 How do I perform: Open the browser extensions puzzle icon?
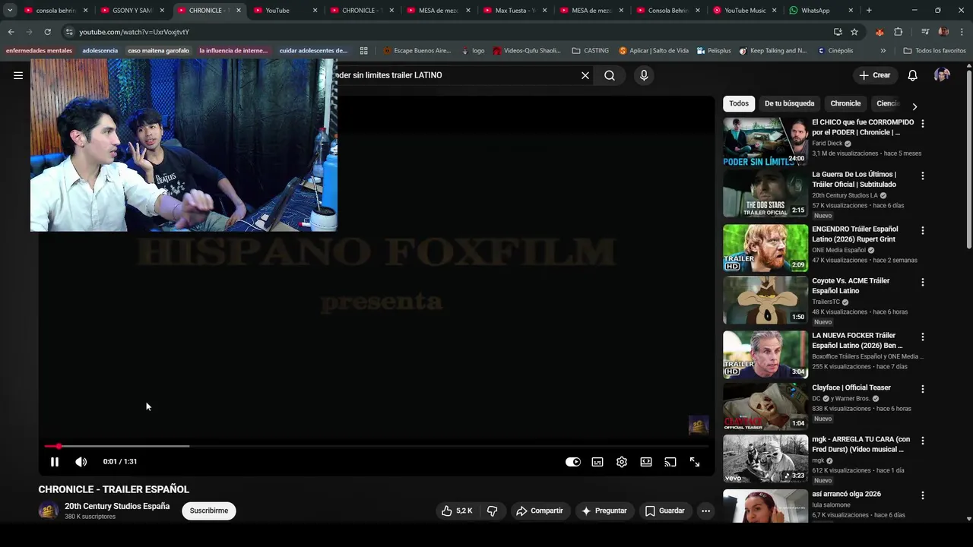tap(899, 32)
